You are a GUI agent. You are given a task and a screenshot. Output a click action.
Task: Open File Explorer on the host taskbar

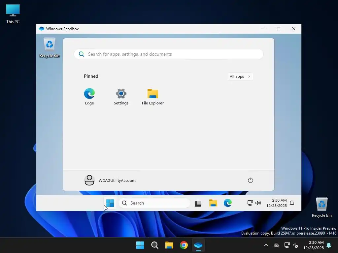pos(169,245)
